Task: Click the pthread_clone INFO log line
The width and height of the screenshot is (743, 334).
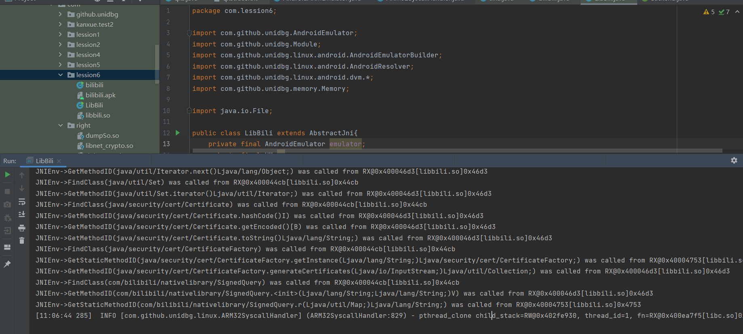Action: pos(389,315)
